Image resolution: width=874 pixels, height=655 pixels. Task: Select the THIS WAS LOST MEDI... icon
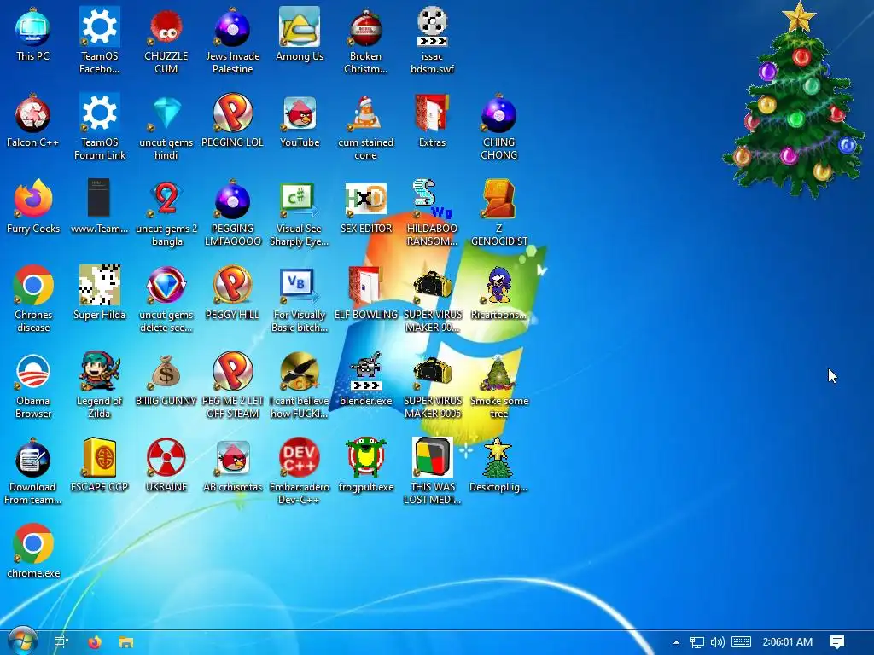[432, 472]
